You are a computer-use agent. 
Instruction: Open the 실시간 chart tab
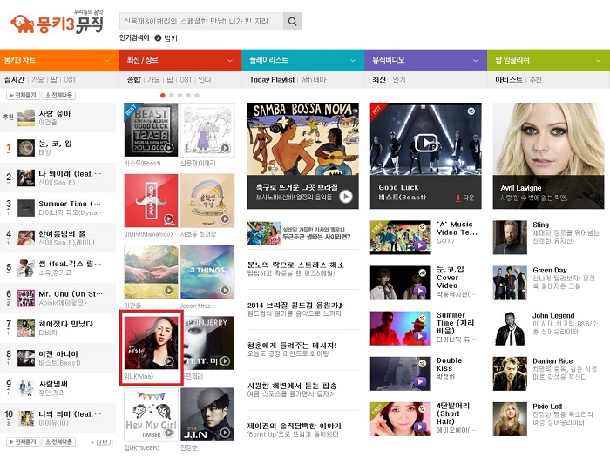pos(15,80)
